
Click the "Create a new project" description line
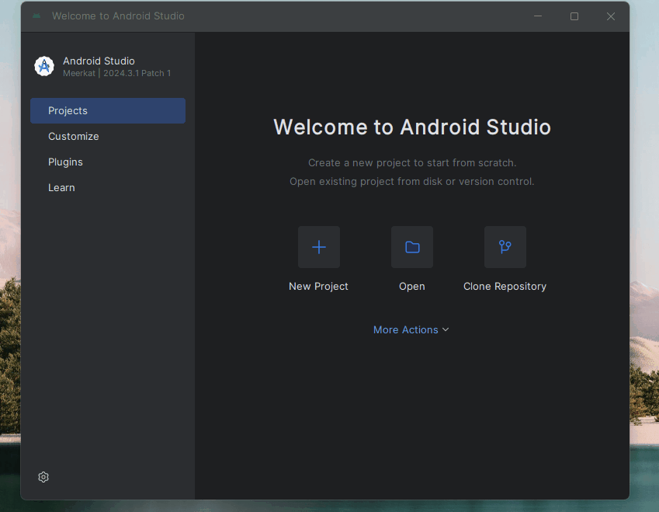[x=412, y=163]
